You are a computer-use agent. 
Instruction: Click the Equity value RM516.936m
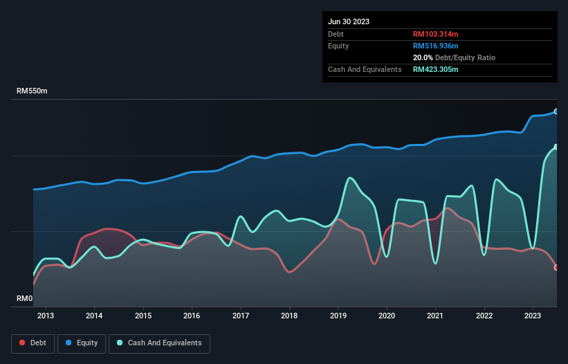point(435,46)
